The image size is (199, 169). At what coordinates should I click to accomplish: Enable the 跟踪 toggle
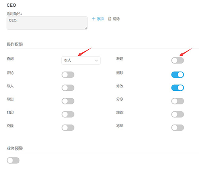pos(178,114)
